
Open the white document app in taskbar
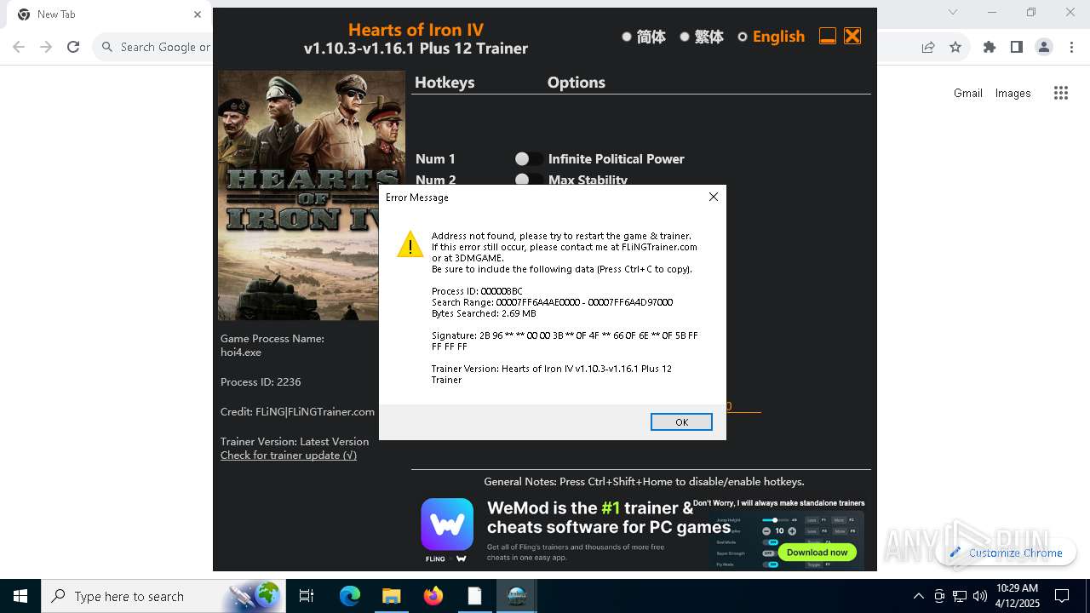tap(474, 596)
